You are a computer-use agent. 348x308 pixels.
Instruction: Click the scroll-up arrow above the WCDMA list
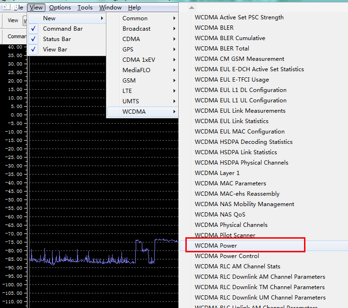[191, 8]
